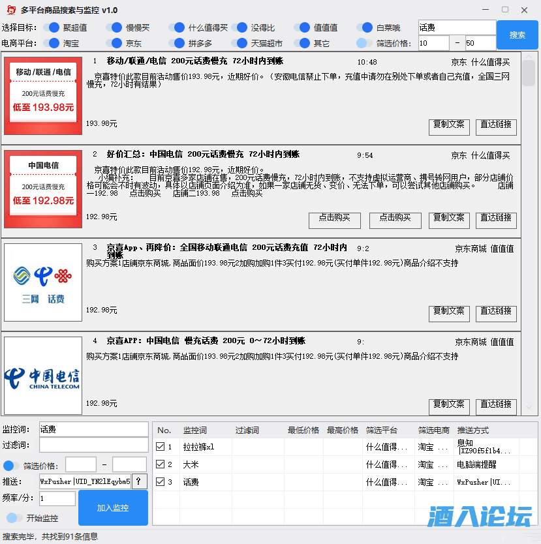Click the help question mark button
Screen dimensions: 541x544
point(140,481)
